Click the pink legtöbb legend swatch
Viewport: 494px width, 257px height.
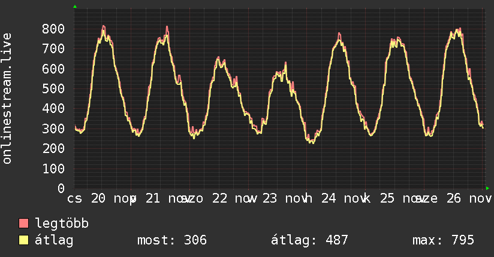point(23,224)
